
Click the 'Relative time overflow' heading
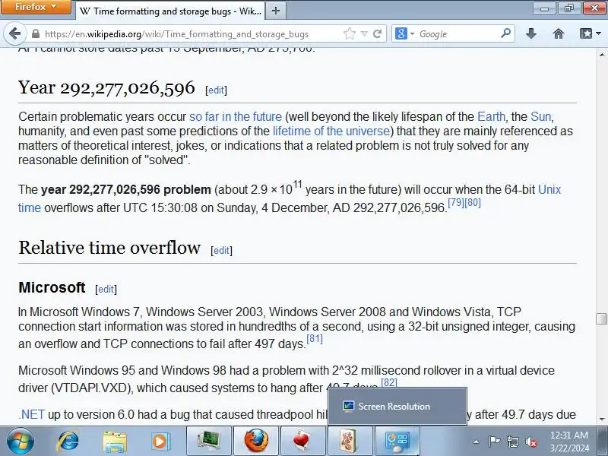coord(109,249)
